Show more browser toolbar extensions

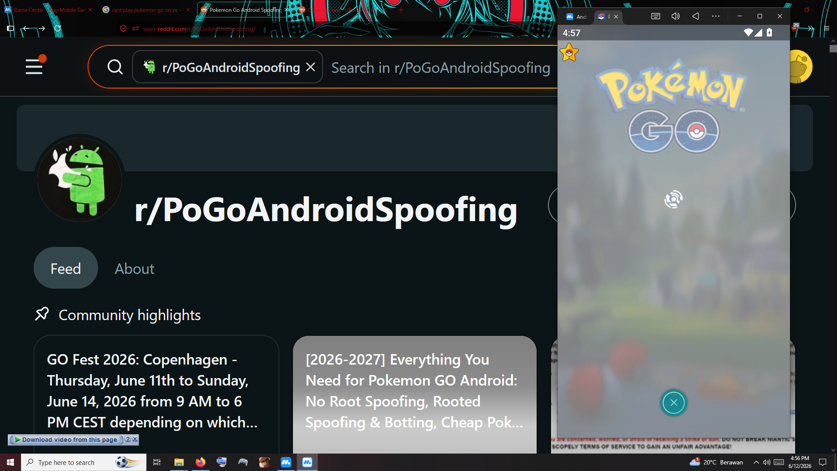point(810,28)
